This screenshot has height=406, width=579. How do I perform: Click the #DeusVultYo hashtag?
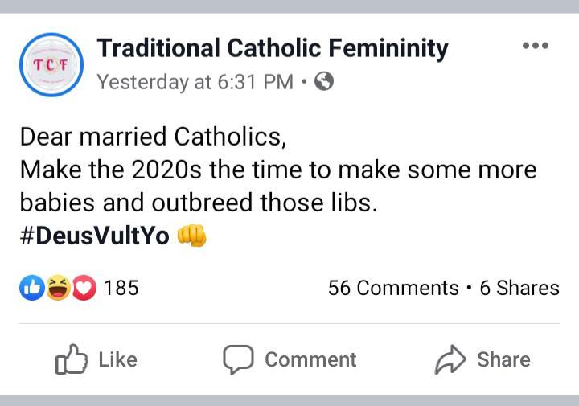pos(94,235)
